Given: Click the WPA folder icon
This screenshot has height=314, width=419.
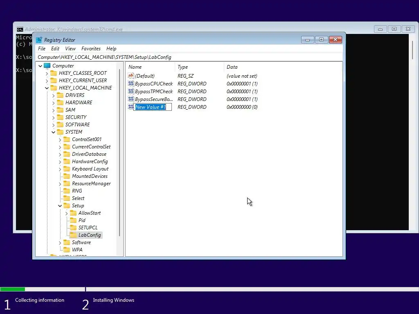Looking at the screenshot, I should tap(67, 250).
